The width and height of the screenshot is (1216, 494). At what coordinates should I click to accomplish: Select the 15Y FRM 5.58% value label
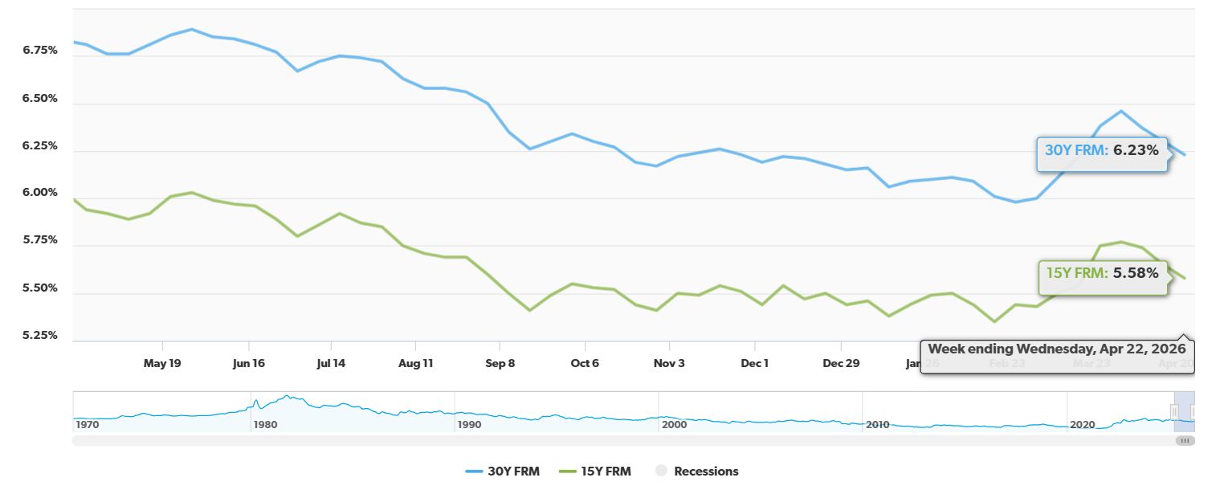pyautogui.click(x=1102, y=273)
